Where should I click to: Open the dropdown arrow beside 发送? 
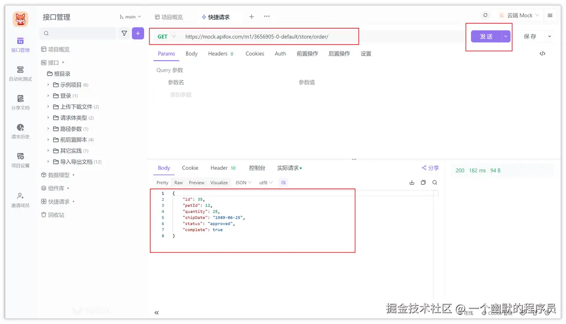coord(506,36)
